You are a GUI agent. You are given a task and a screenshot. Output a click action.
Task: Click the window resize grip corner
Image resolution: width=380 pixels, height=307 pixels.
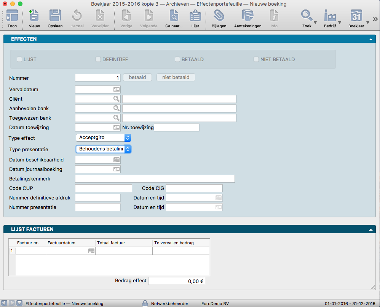[373, 287]
